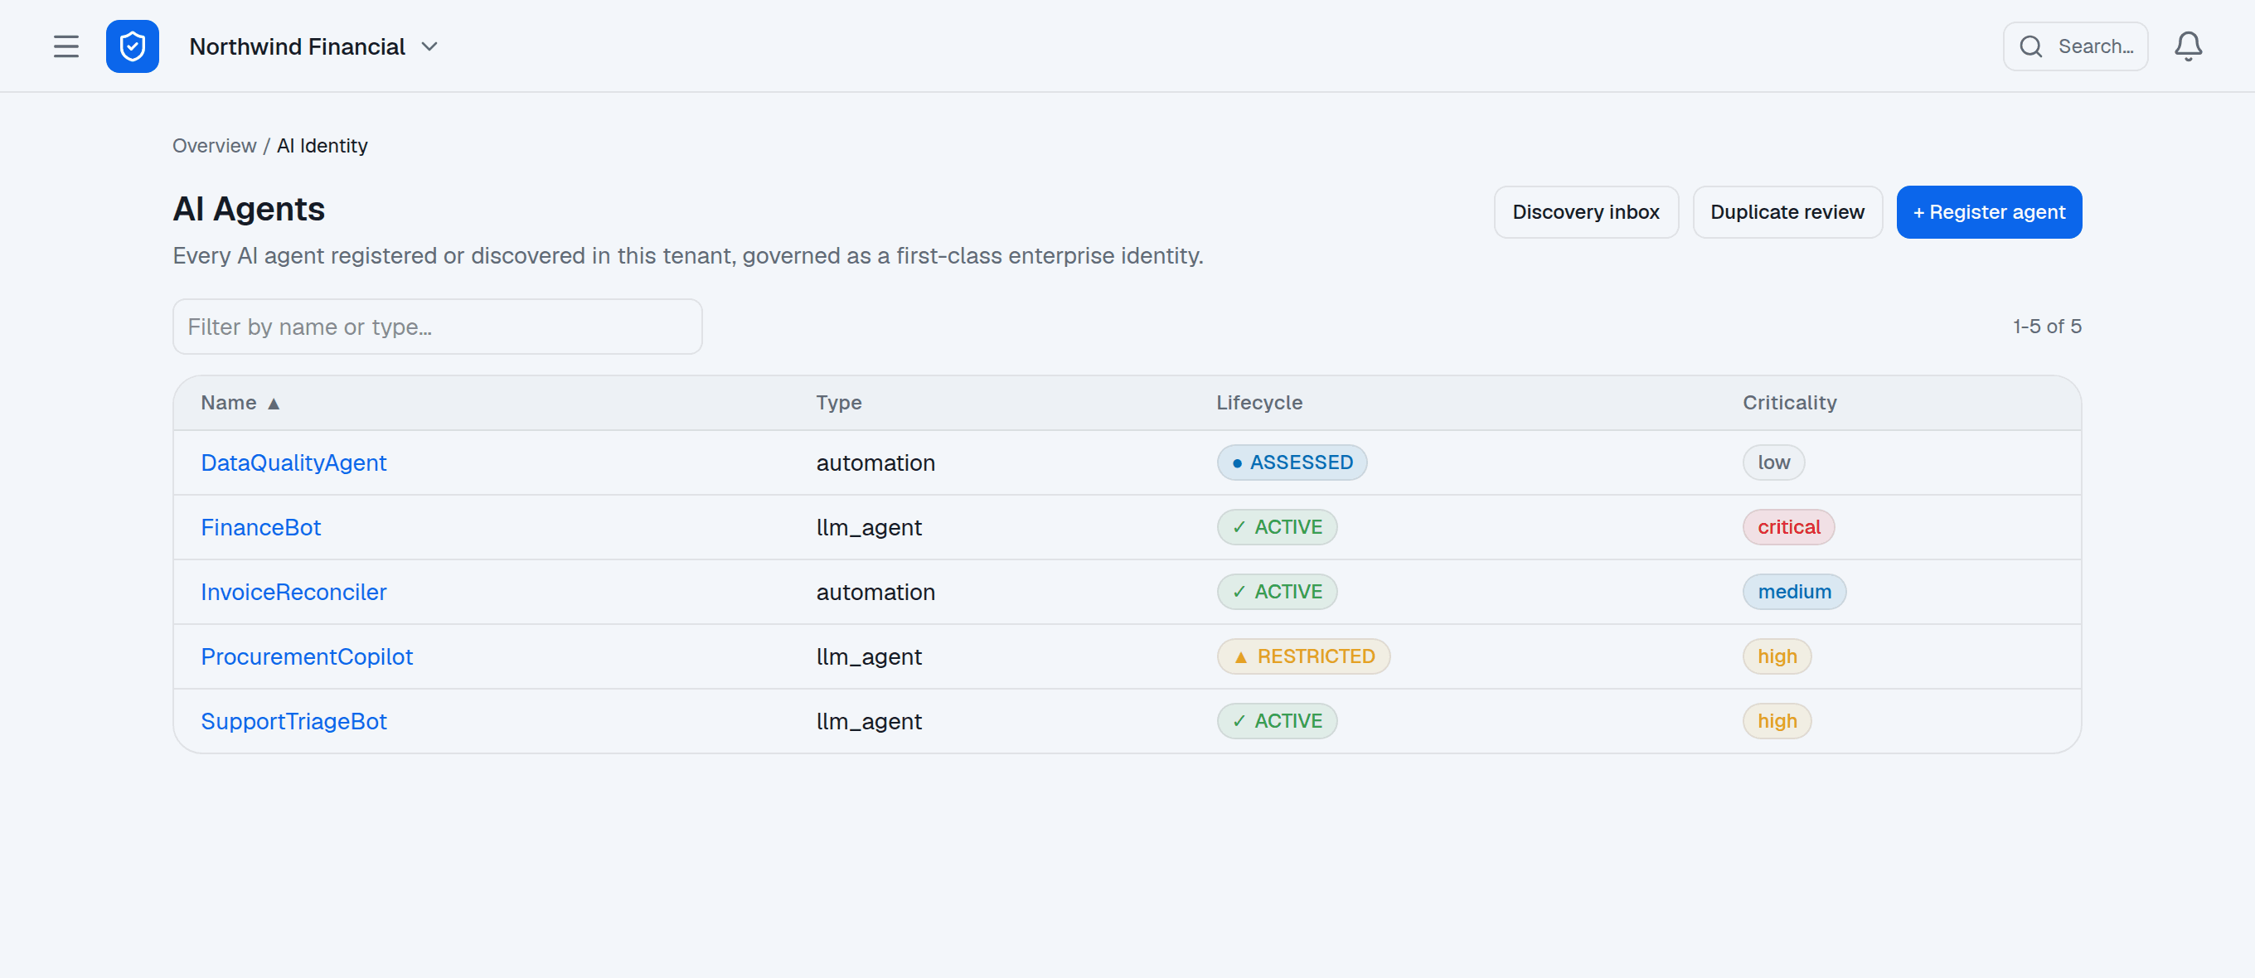Click the ASSESSED lifecycle badge
Screen dimensions: 2255x978
1291,462
